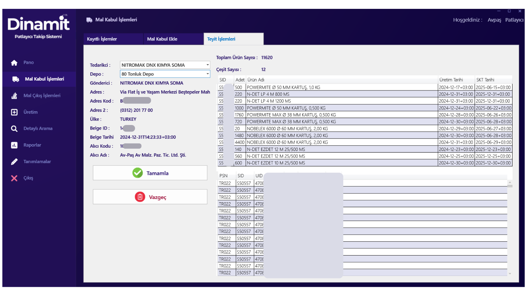Viewport: 527px width, 296px height.
Task: Click the Mal Çıkış İşlemleri sidebar icon
Action: (x=14, y=96)
